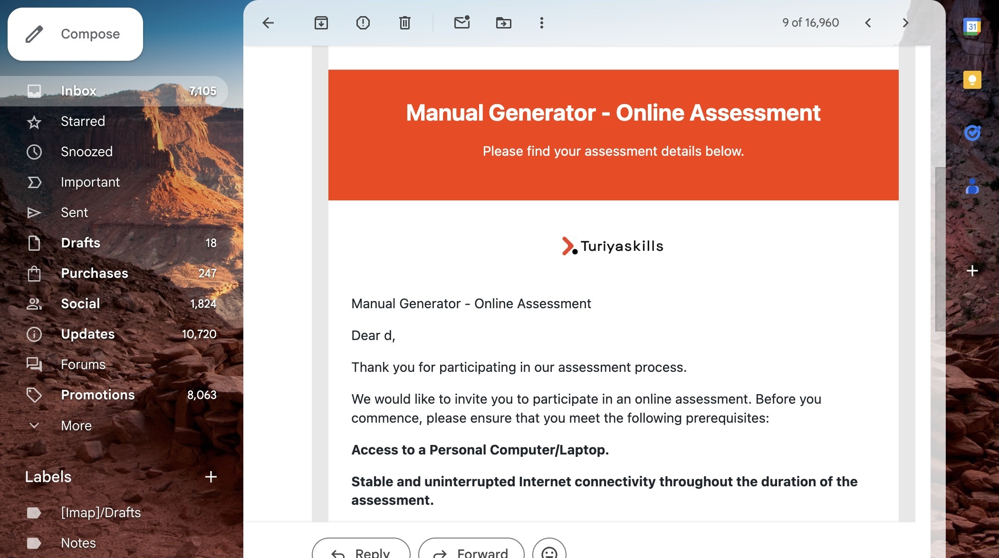
Task: Open the Drafts folder
Action: click(81, 243)
